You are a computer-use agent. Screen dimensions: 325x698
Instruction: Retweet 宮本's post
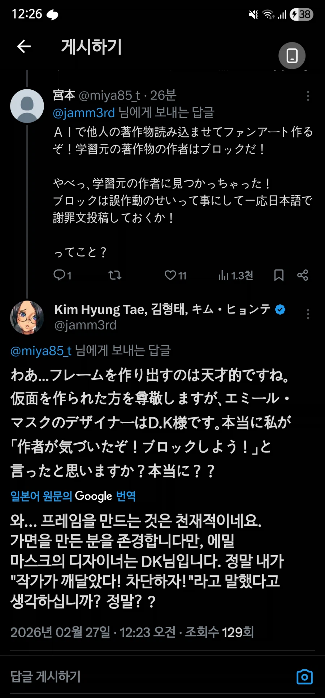click(x=115, y=275)
